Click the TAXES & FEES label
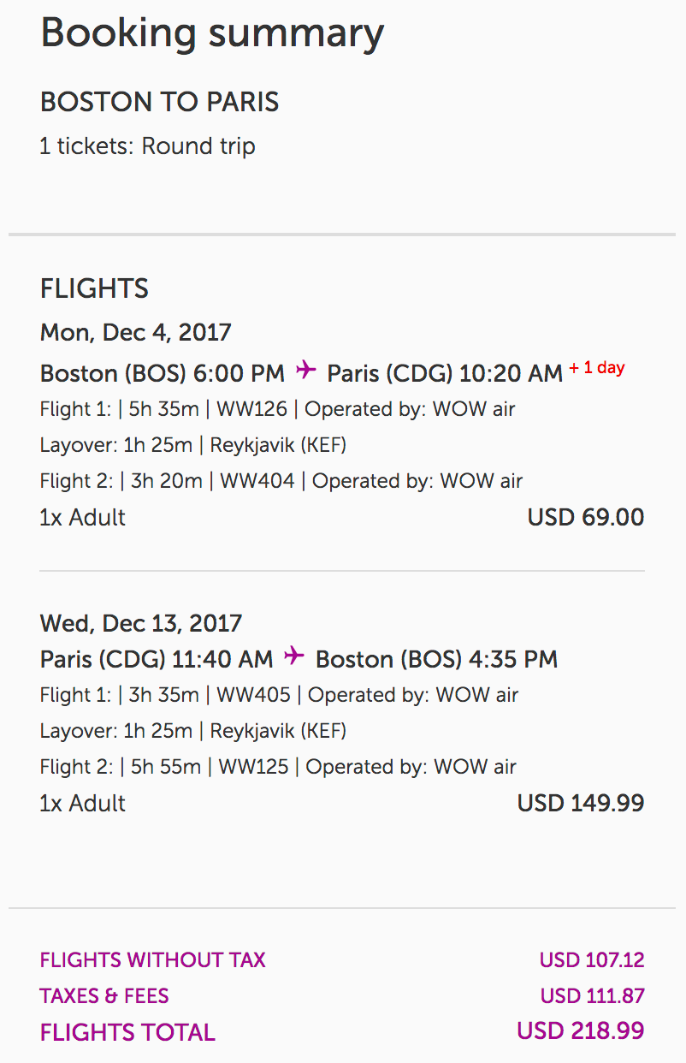 coord(104,996)
